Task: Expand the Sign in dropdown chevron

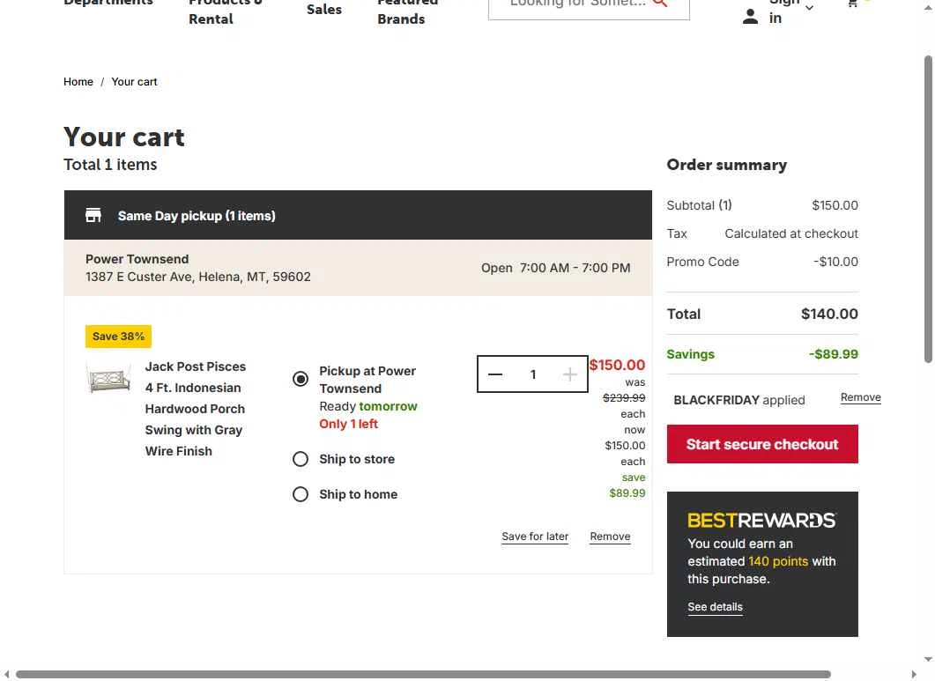Action: click(809, 8)
